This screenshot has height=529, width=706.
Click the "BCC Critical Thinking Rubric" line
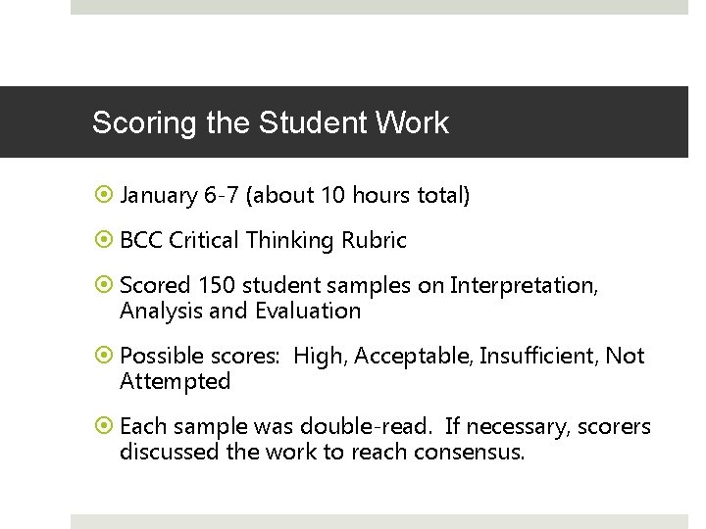[x=263, y=240]
